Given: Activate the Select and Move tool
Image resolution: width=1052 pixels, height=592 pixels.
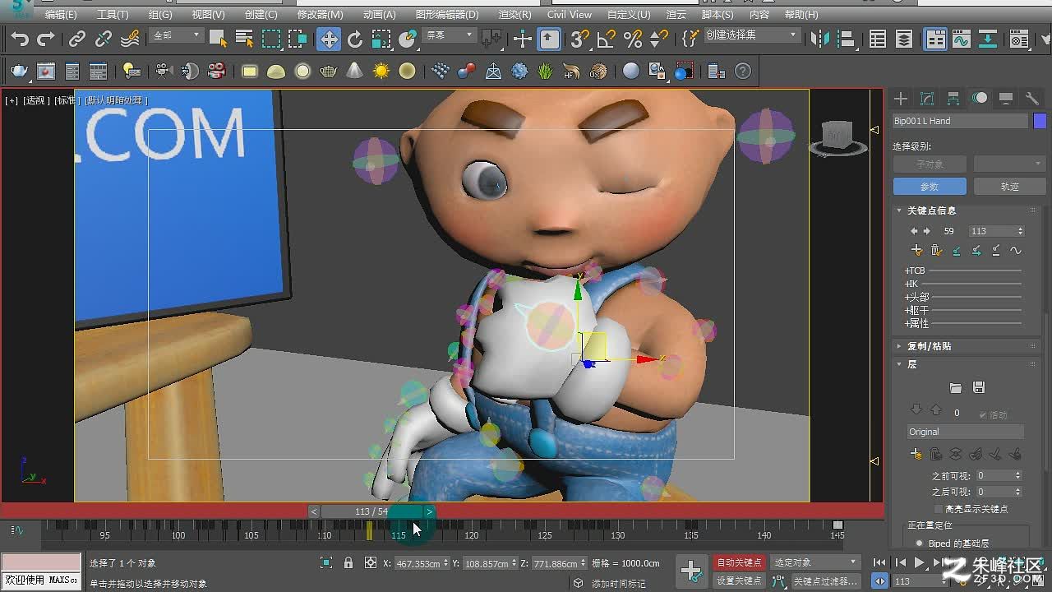Looking at the screenshot, I should pos(329,39).
